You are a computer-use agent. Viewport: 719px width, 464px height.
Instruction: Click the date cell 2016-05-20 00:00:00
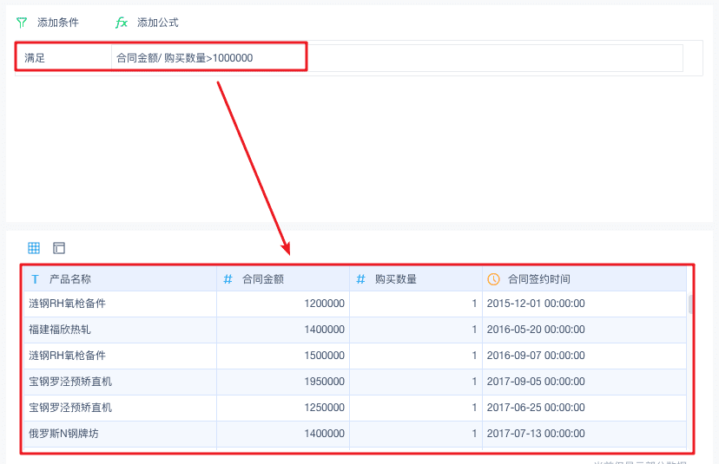584,330
